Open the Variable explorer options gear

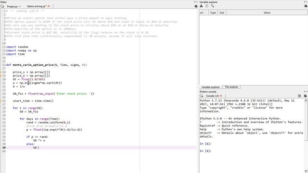306,6
